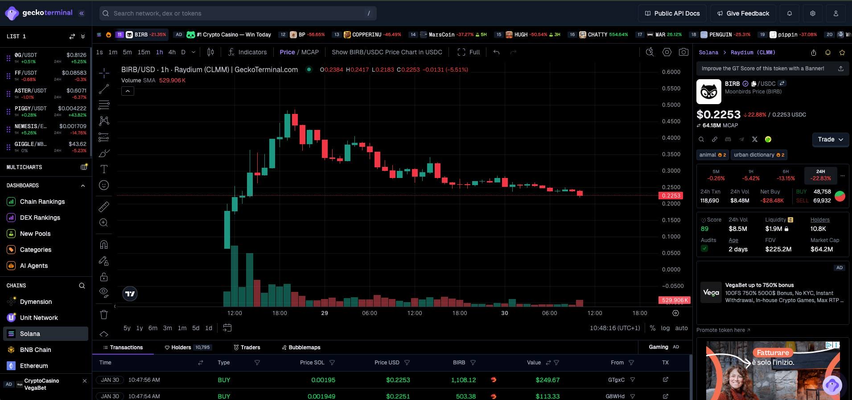Undo the last chart action
Viewport: 852px width, 400px height.
pos(496,52)
